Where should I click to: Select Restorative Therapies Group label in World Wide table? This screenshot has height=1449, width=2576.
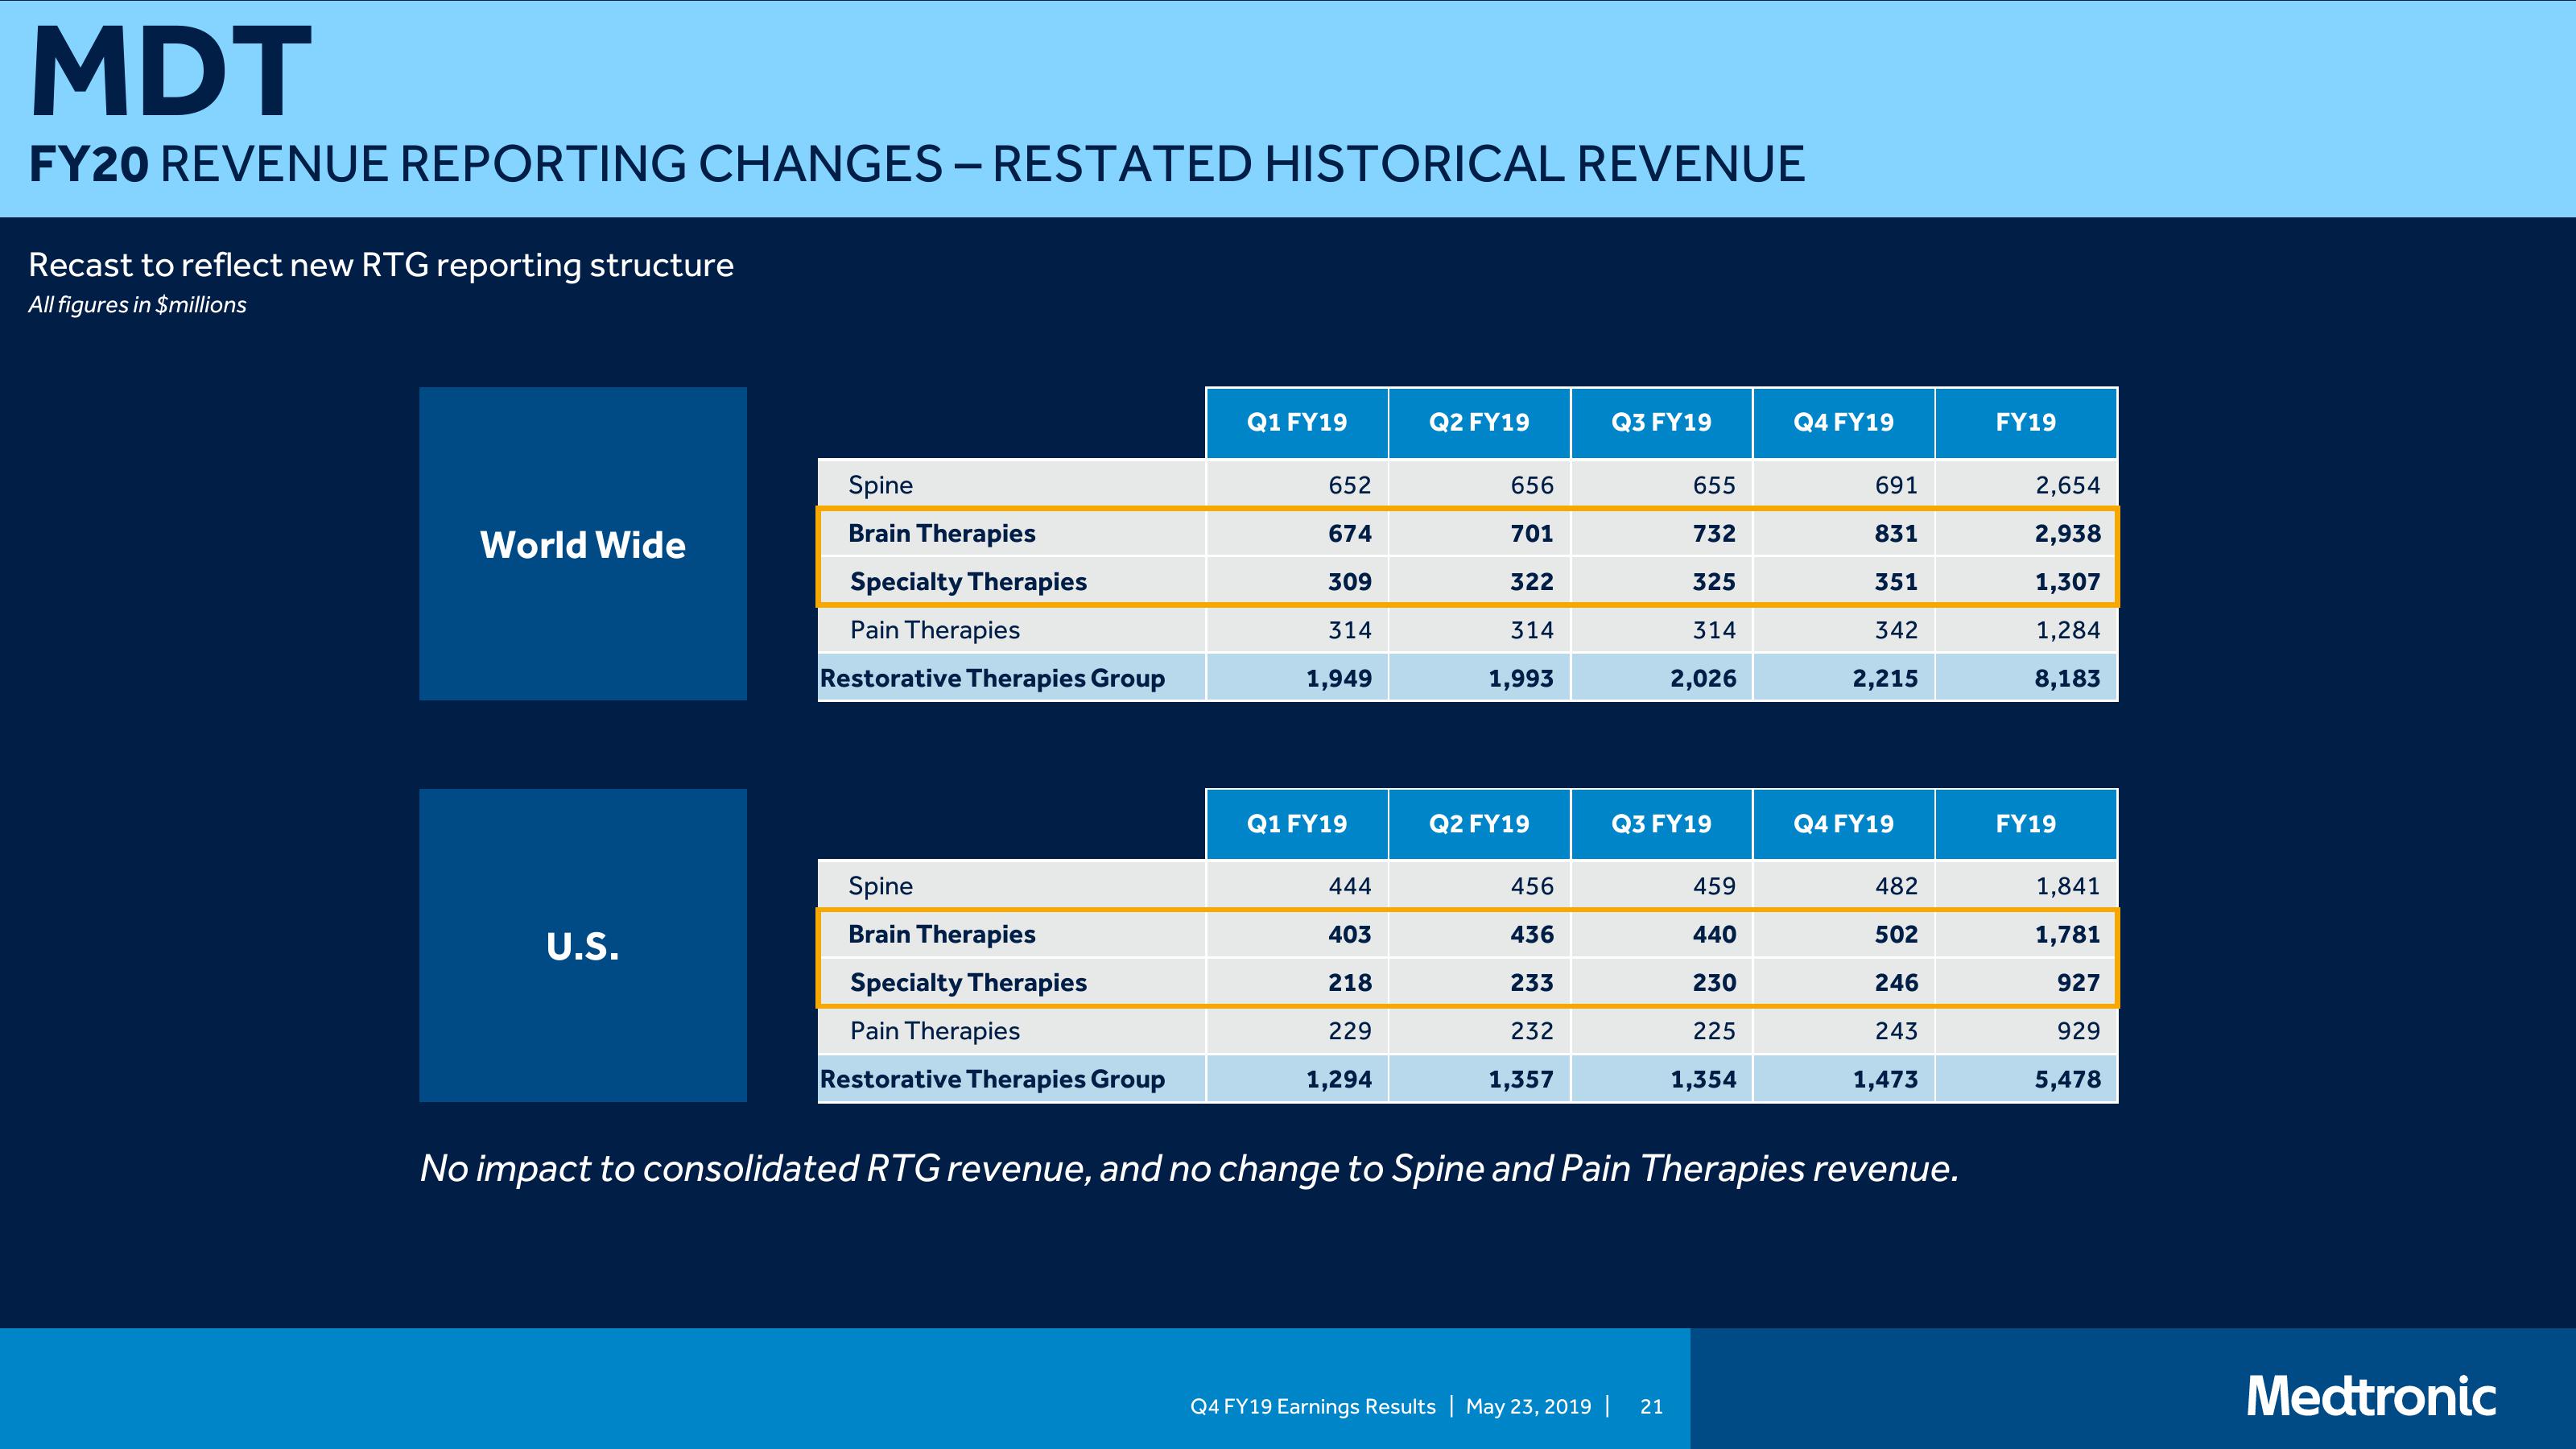coord(992,678)
